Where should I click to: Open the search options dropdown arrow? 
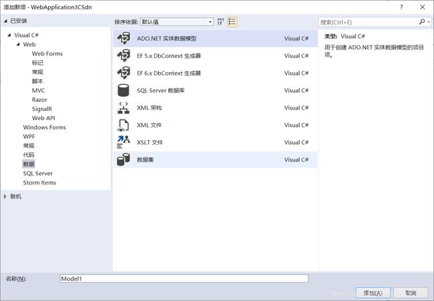tap(429, 22)
